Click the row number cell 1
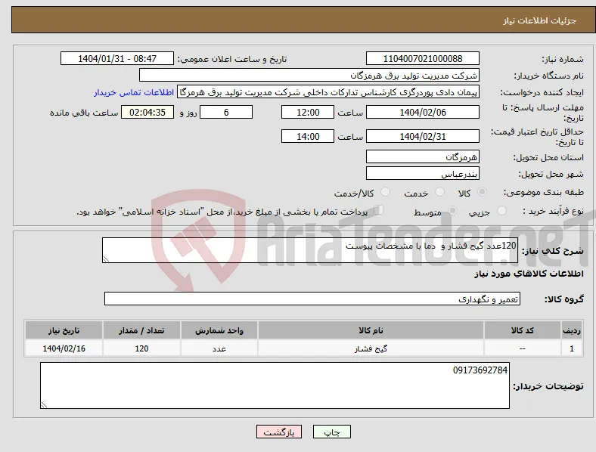596x452 pixels. 572,348
